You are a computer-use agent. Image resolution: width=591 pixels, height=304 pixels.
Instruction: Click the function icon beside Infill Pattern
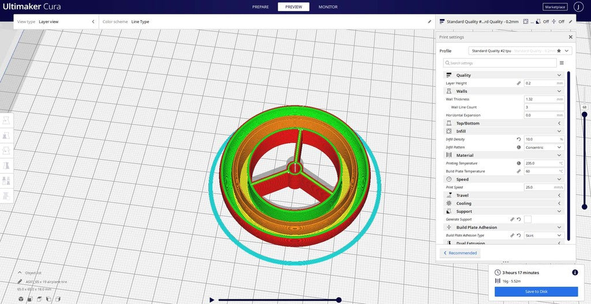tap(519, 147)
